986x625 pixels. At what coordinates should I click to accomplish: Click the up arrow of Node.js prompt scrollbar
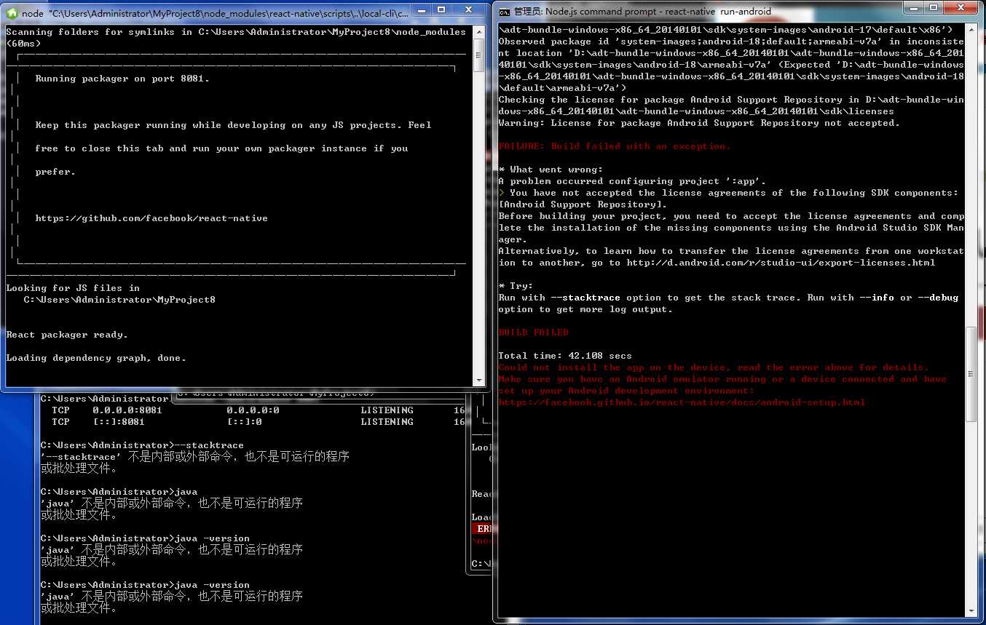point(971,29)
